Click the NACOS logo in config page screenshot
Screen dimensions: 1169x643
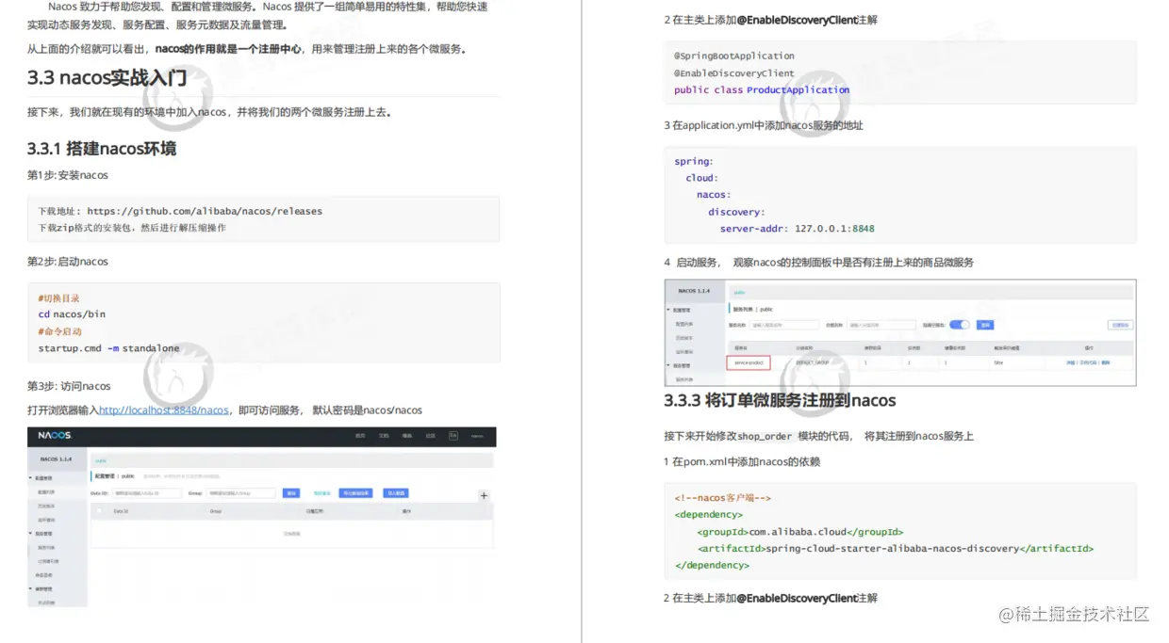[x=55, y=436]
